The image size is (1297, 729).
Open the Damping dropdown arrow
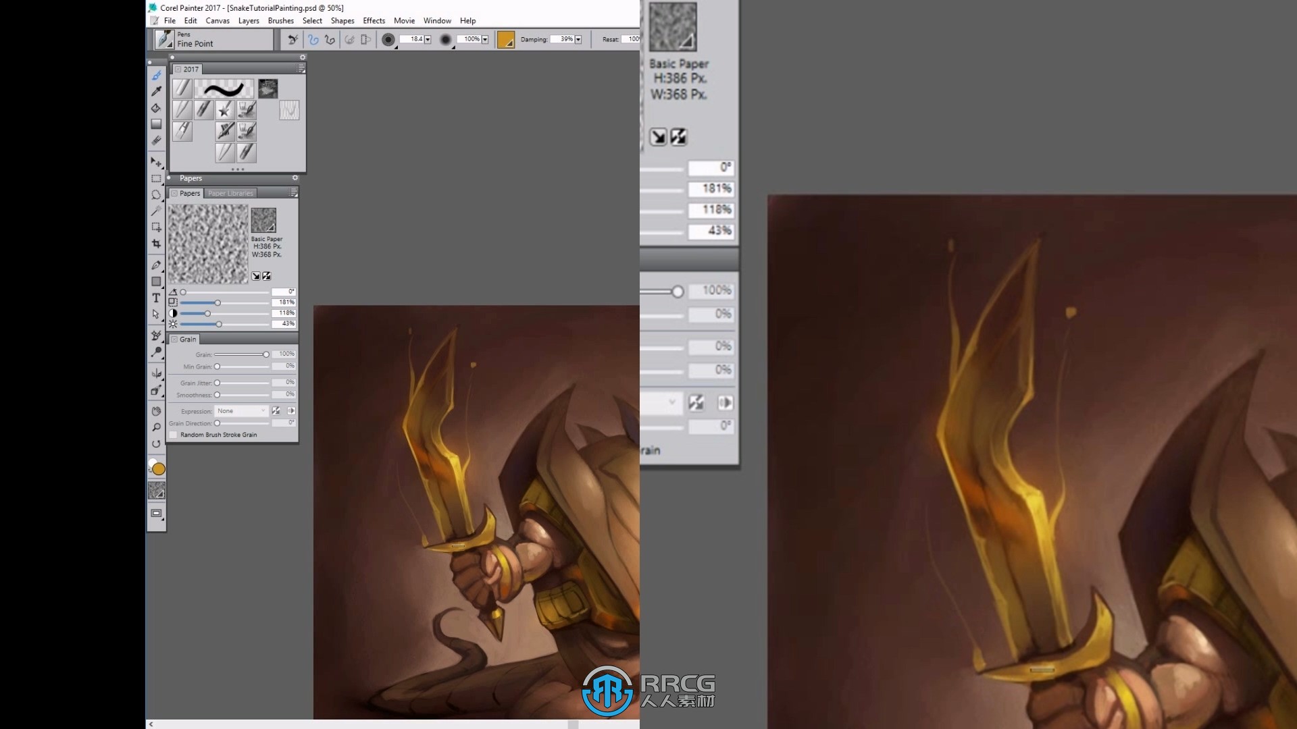coord(578,39)
